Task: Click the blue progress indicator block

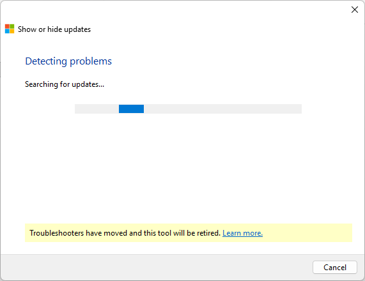Action: (x=131, y=109)
